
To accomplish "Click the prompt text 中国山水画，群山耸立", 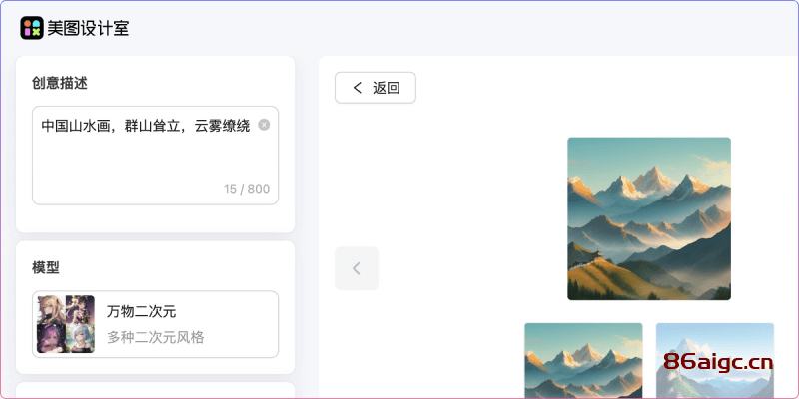I will point(110,126).
